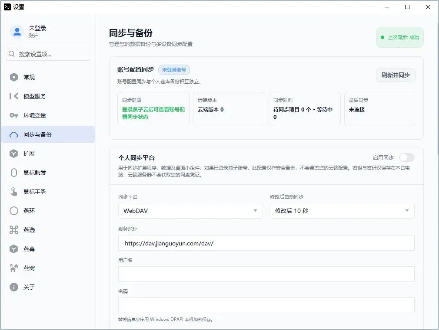Click the 刷新并同步 button
Screen dimensions: 439x330
tap(396, 75)
